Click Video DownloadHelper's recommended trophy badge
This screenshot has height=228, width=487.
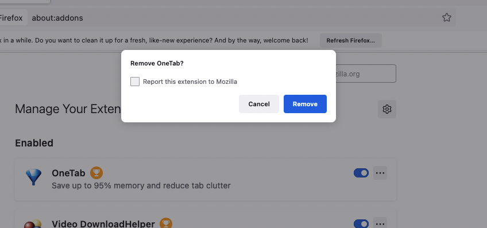(x=166, y=223)
